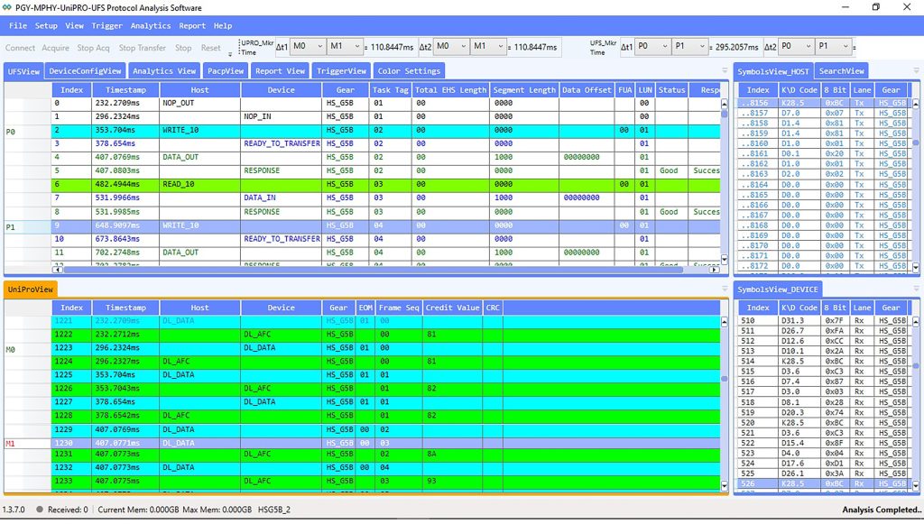This screenshot has width=924, height=524.
Task: Switch to the Analytics View tab
Action: click(x=164, y=71)
